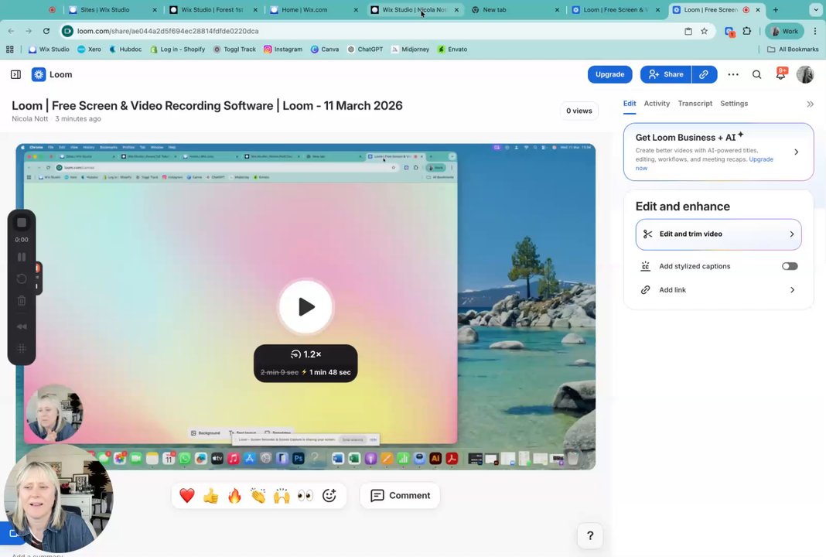Open the 1.2× playback speed selector
The width and height of the screenshot is (826, 557).
305,354
